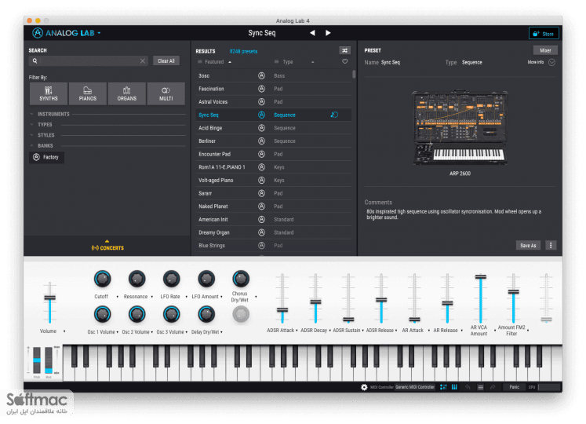Select the 3osc preset
The width and height of the screenshot is (586, 424).
click(x=273, y=75)
